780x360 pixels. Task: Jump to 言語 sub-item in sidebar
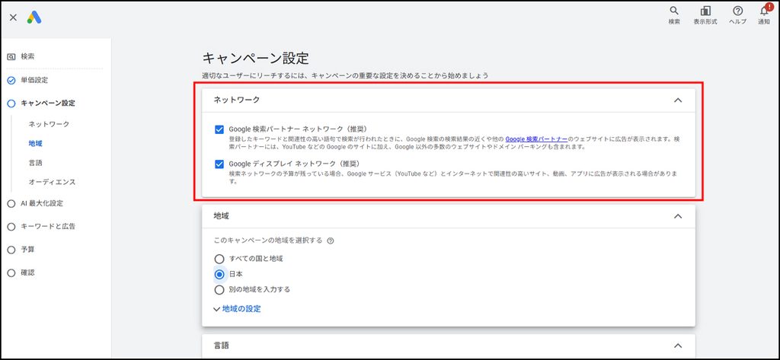tap(35, 163)
